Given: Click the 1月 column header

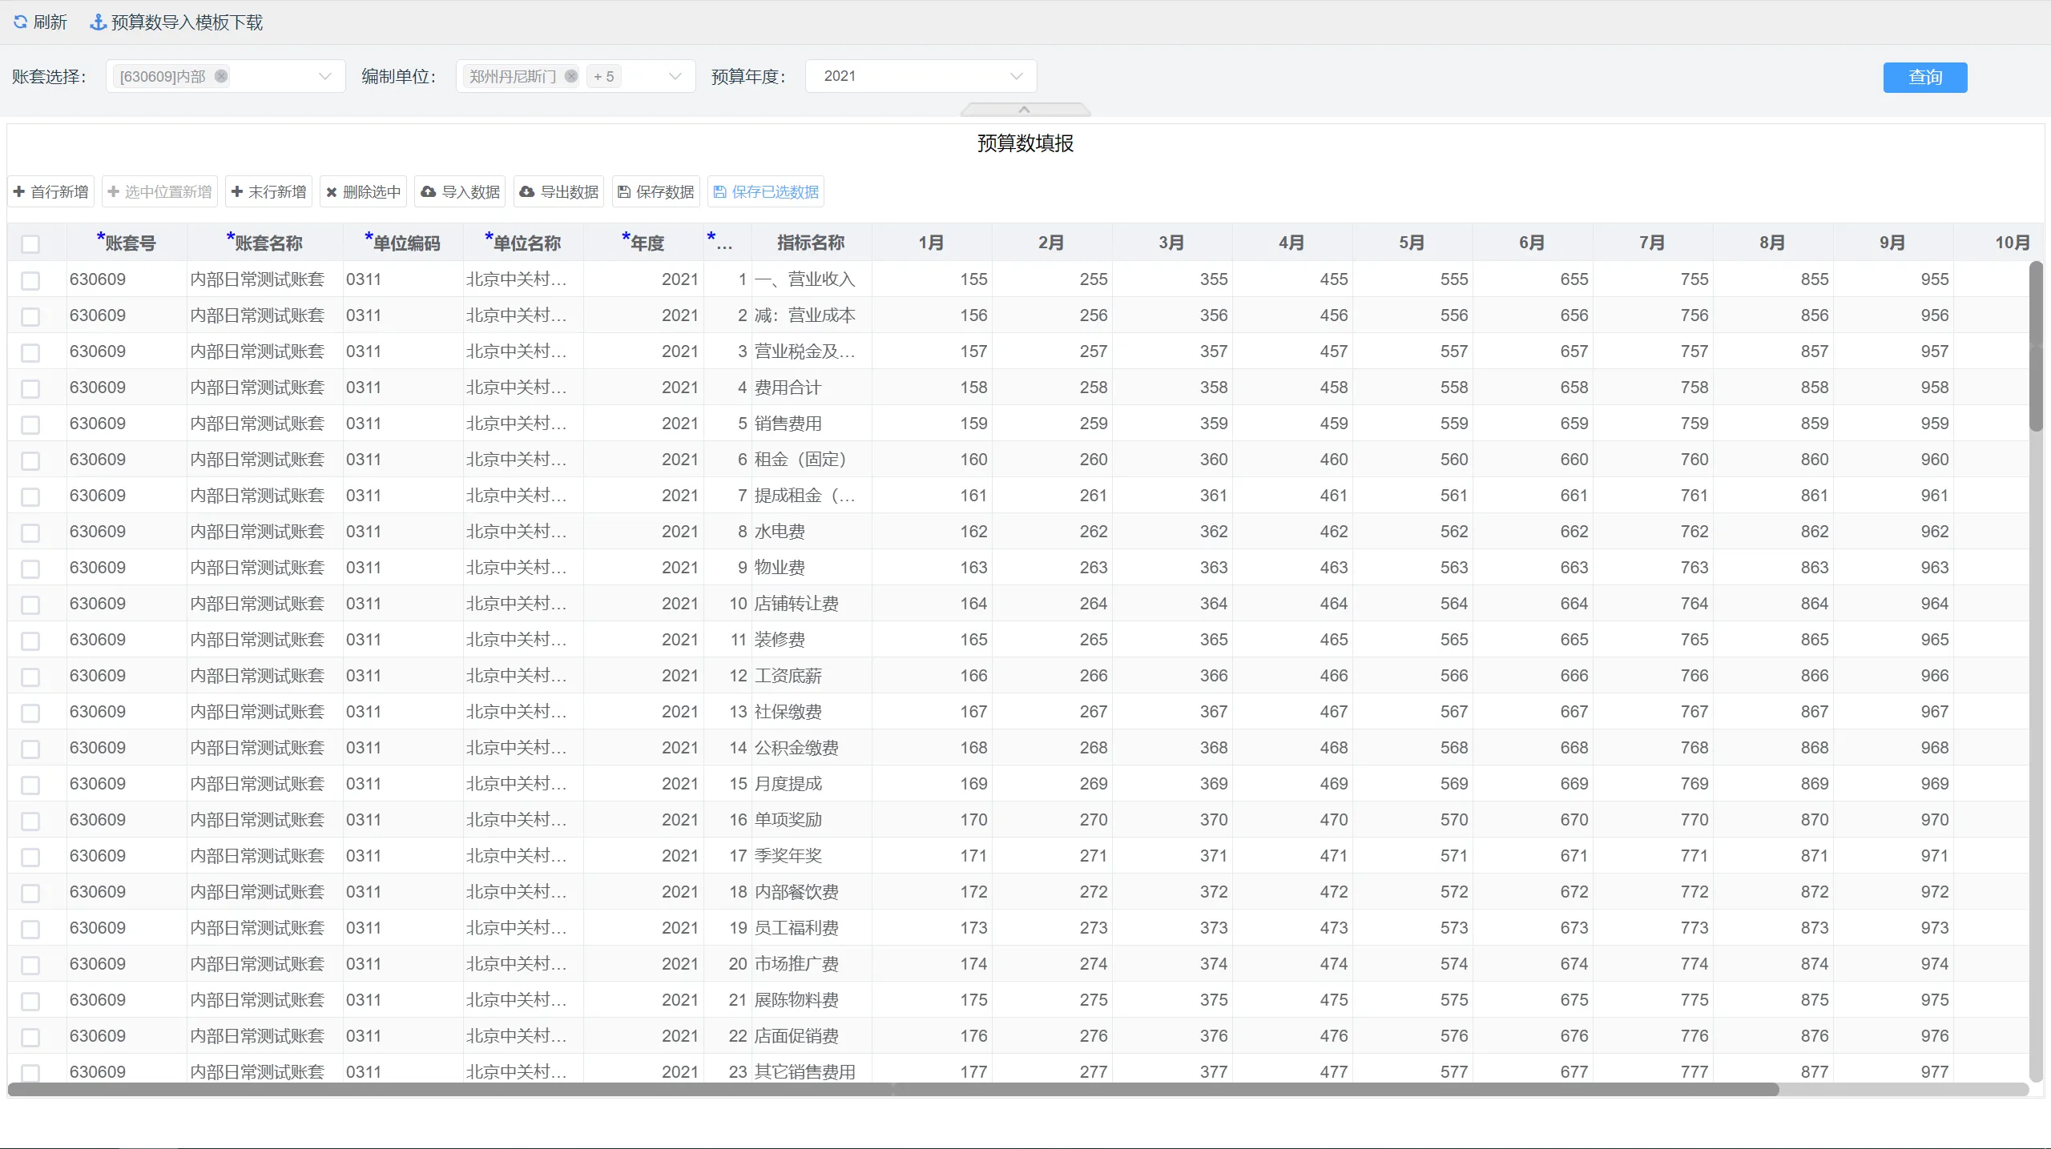Looking at the screenshot, I should pos(931,243).
